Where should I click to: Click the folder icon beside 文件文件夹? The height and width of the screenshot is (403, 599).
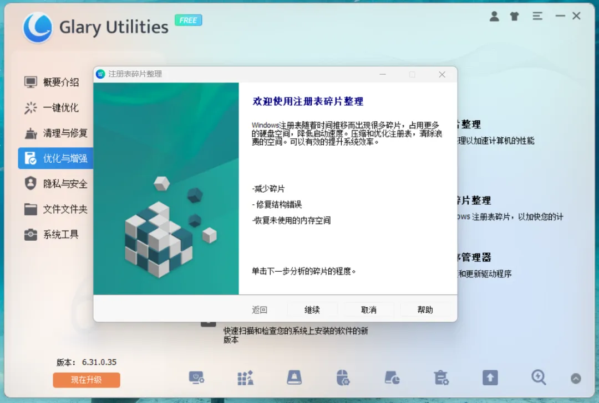tap(31, 209)
